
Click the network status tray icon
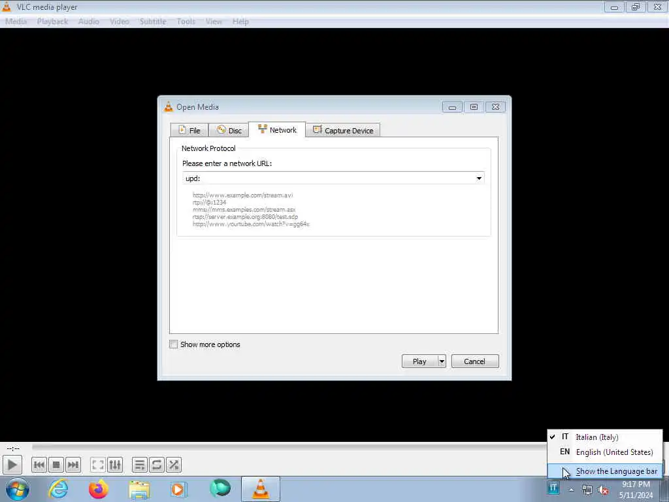pyautogui.click(x=587, y=490)
